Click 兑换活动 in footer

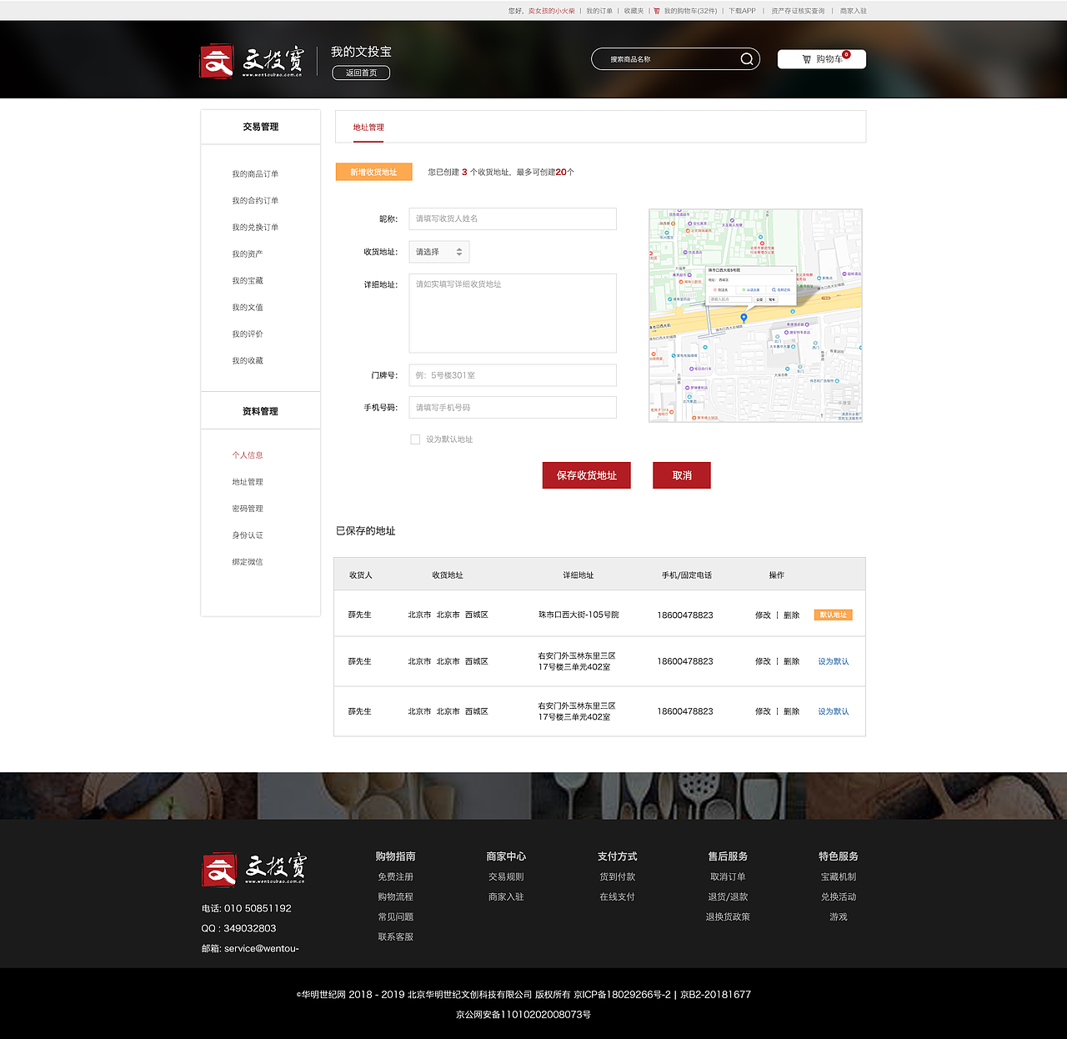tap(839, 897)
